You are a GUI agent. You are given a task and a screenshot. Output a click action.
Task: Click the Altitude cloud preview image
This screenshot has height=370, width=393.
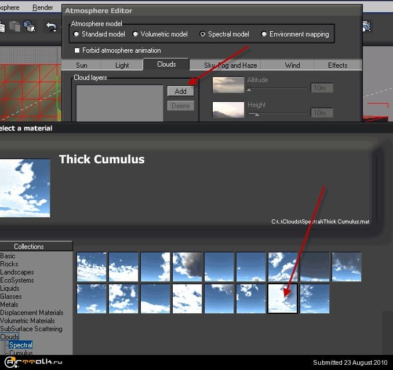228,85
